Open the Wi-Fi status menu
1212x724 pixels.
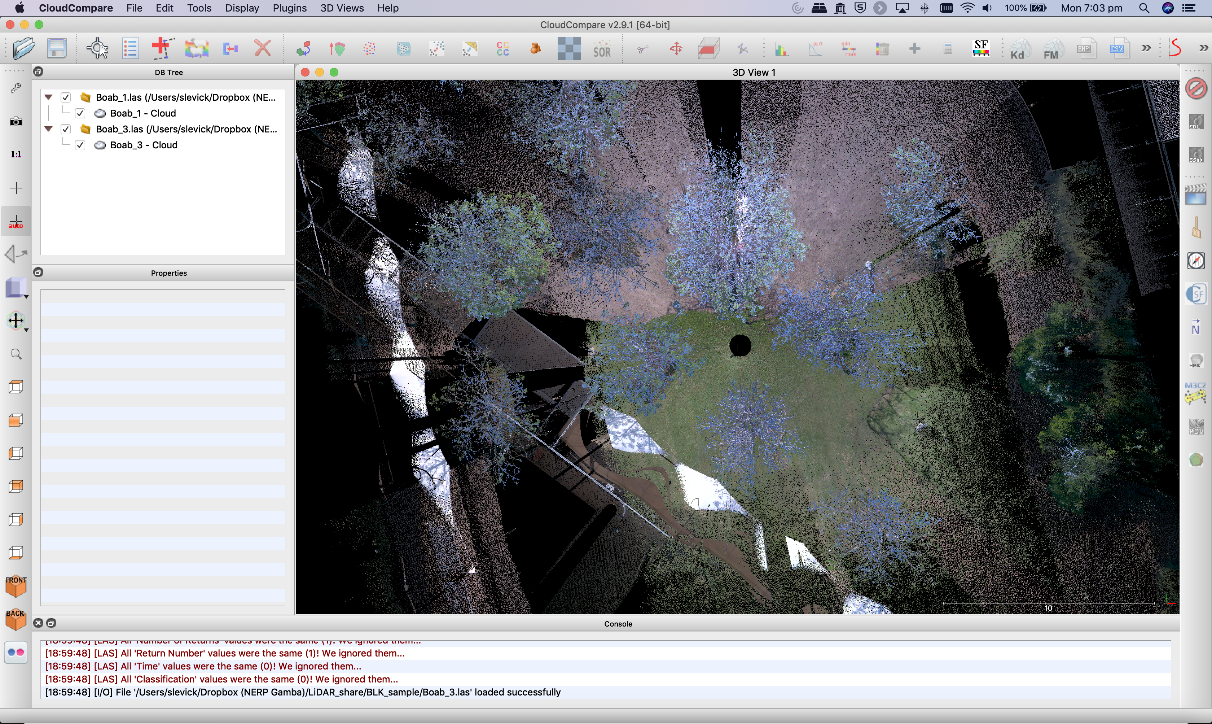pyautogui.click(x=967, y=8)
